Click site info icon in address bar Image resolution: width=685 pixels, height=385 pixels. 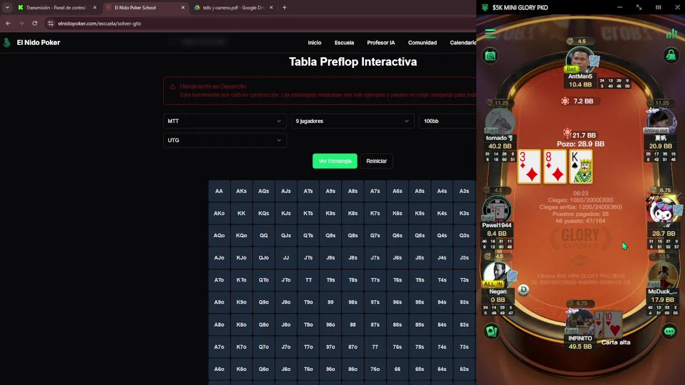(x=51, y=24)
